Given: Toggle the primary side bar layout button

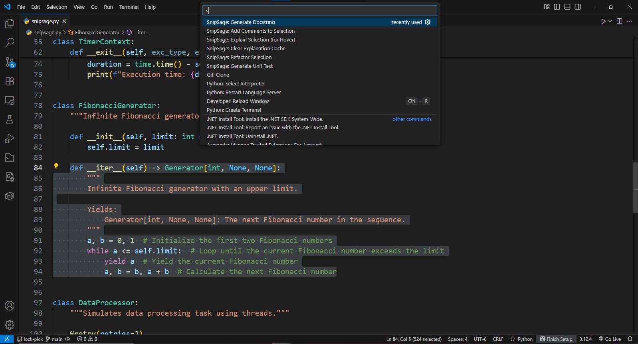Looking at the screenshot, I should [557, 7].
